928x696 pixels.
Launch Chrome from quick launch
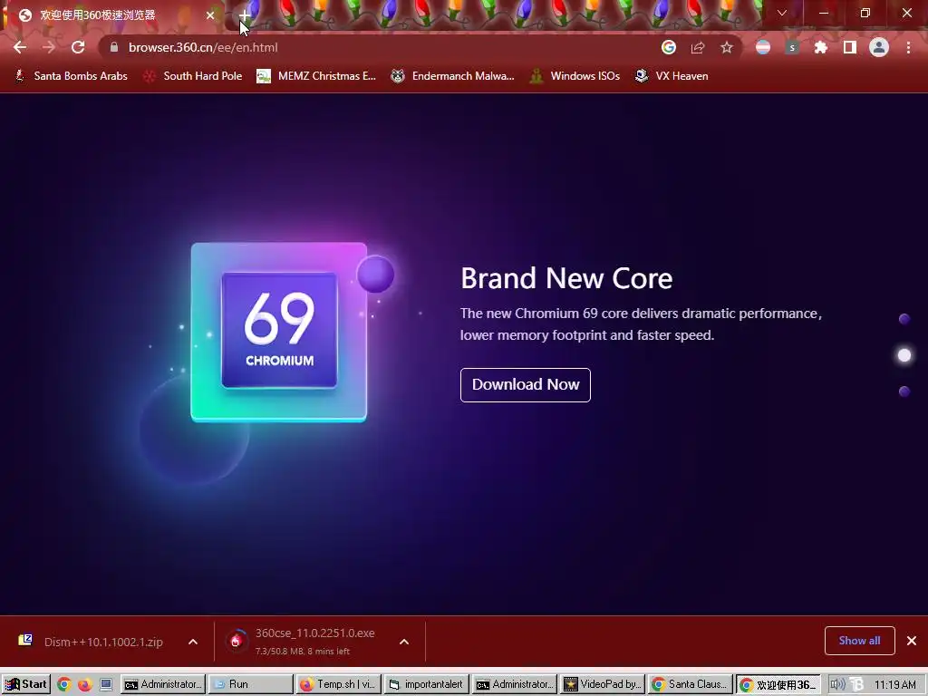64,685
